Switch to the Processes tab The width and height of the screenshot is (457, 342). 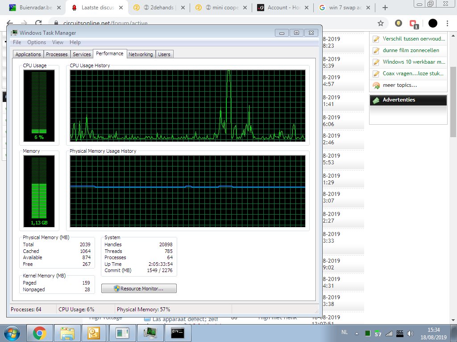[x=57, y=54]
